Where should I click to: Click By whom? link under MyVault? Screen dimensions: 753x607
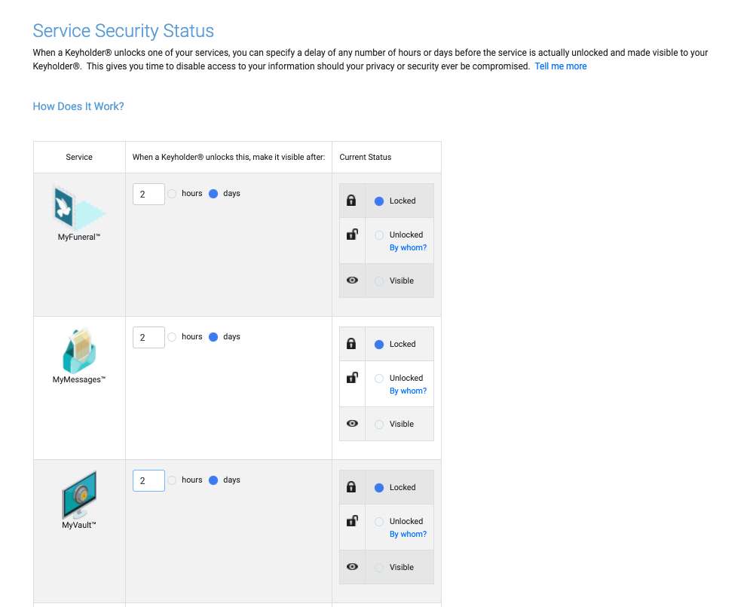coord(408,534)
